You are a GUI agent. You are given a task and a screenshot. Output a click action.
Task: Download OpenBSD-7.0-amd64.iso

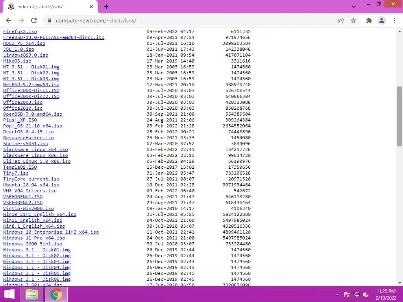click(33, 114)
